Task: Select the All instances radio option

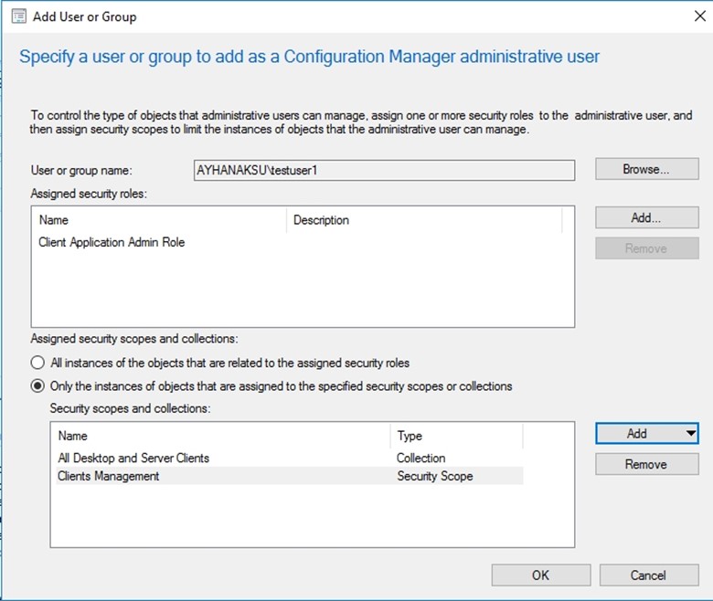Action: coord(37,363)
